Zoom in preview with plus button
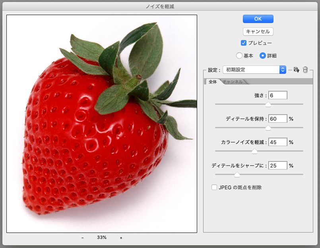320x248 pixels. point(121,238)
